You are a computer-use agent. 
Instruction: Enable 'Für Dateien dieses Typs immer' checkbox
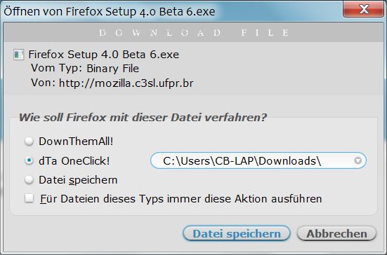point(29,198)
